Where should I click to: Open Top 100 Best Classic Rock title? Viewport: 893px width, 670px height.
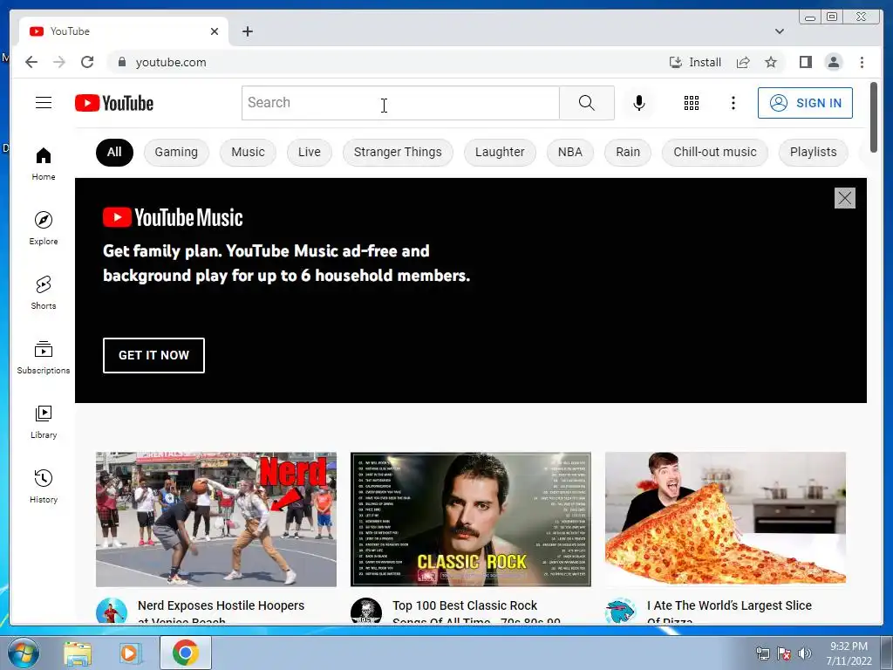point(476,612)
